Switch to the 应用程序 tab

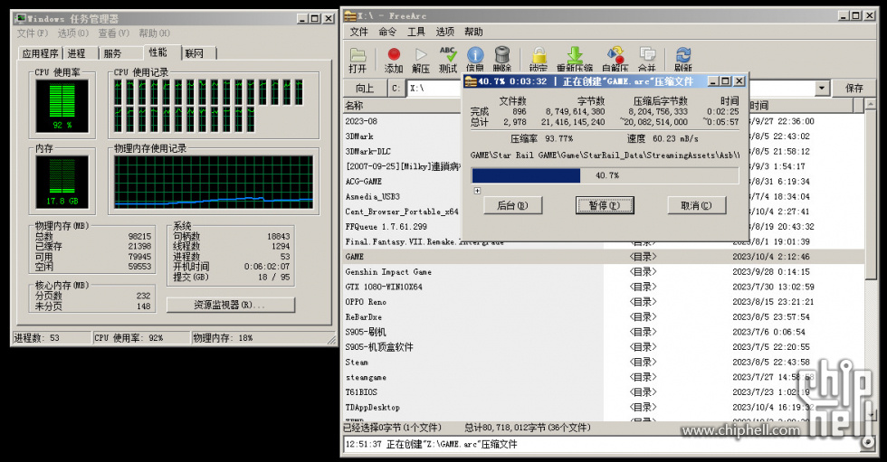pyautogui.click(x=40, y=53)
